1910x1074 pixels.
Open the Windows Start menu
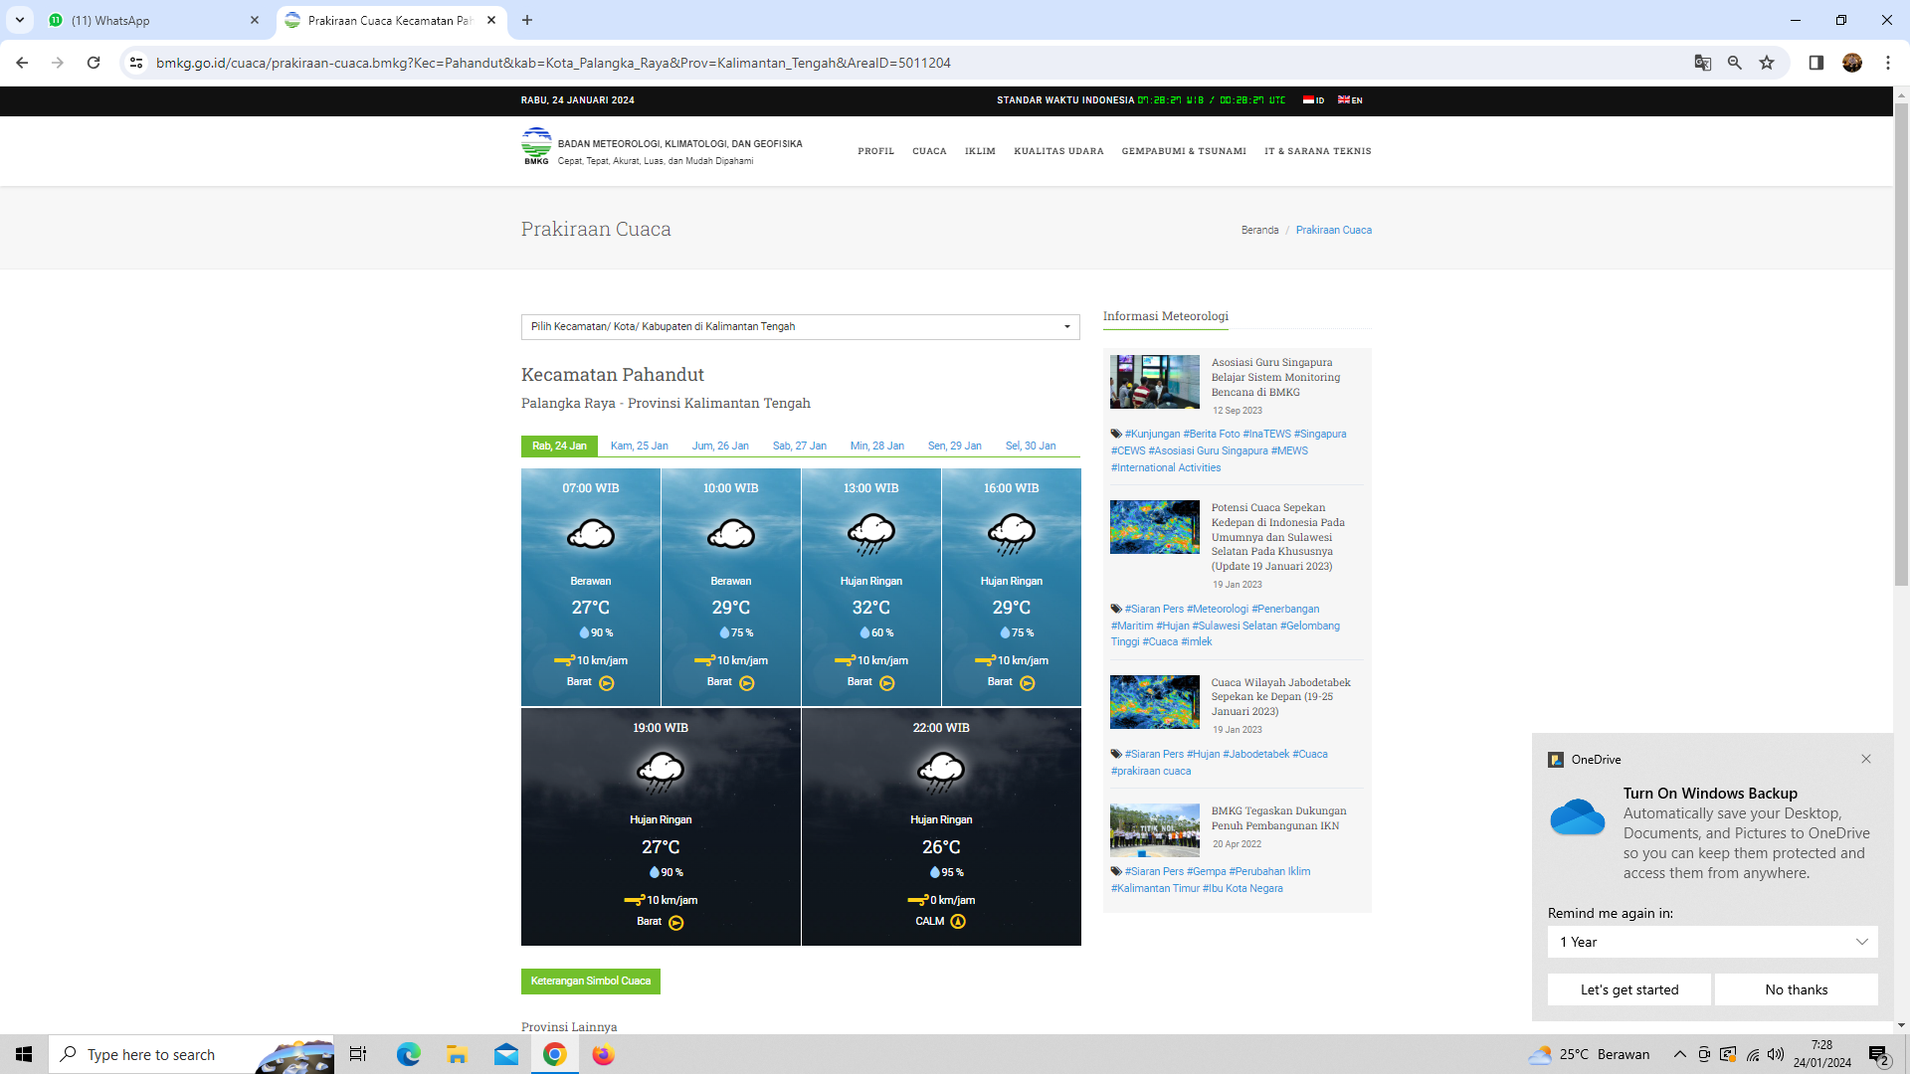(24, 1054)
